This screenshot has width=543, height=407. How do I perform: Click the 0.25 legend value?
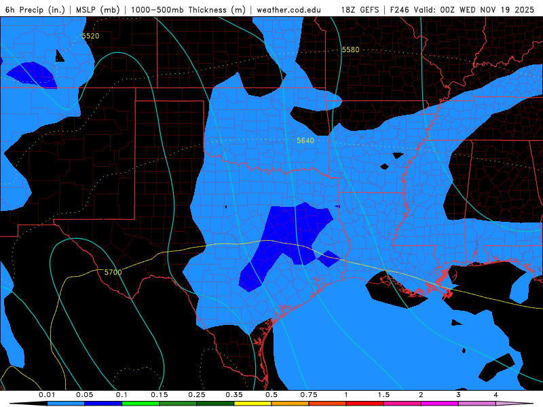(x=197, y=395)
